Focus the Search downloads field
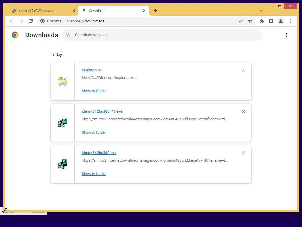This screenshot has height=227, width=302. coord(162,35)
